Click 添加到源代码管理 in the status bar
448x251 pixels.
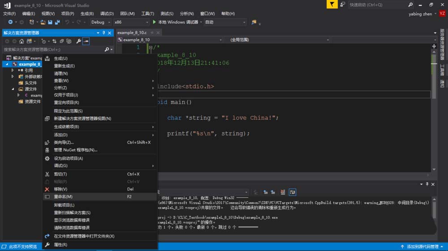[x=422, y=247]
